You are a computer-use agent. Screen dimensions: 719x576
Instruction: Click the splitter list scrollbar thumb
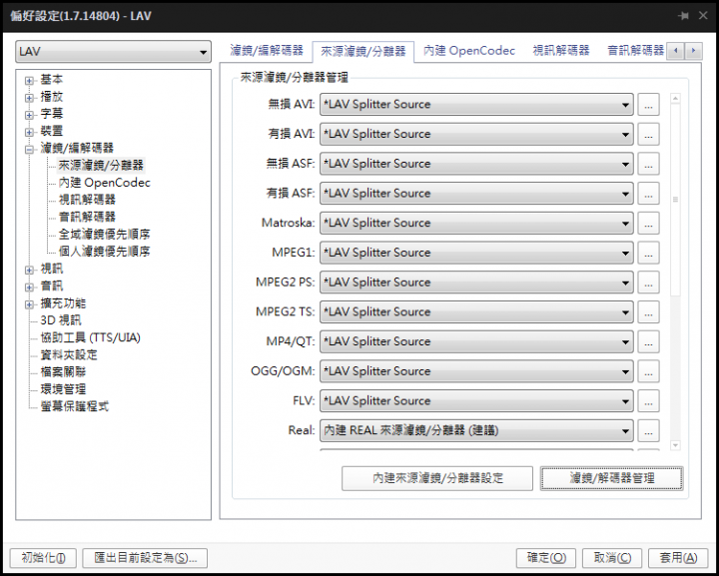click(675, 200)
